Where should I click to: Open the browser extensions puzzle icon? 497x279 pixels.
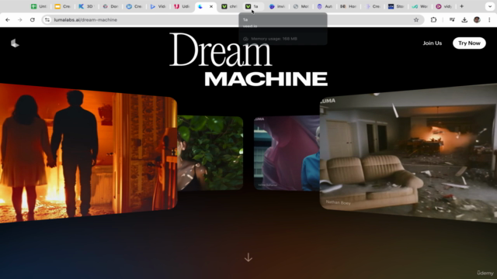pos(433,19)
